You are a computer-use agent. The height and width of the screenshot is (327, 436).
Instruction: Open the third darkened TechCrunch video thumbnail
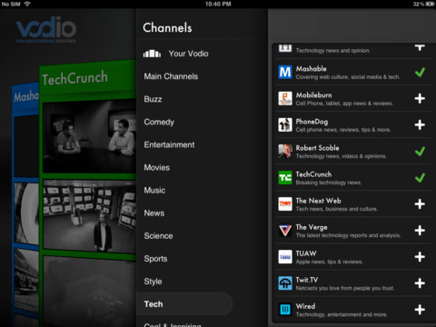click(x=89, y=292)
